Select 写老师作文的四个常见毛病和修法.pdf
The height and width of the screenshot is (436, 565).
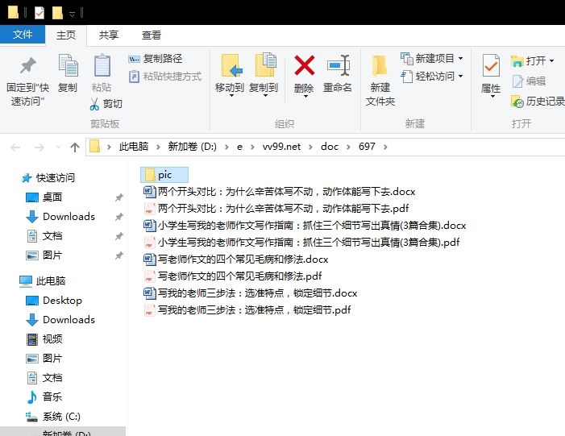[232, 276]
